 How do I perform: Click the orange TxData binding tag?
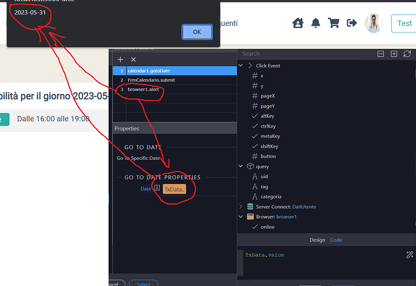click(174, 189)
